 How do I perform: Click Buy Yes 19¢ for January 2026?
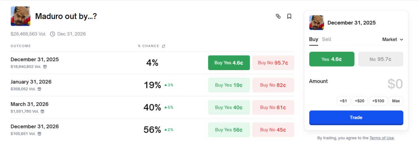(x=229, y=85)
